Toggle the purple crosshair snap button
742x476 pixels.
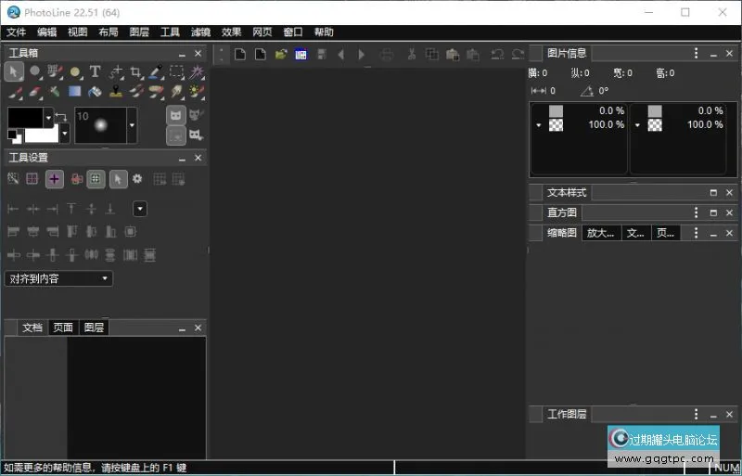click(55, 179)
